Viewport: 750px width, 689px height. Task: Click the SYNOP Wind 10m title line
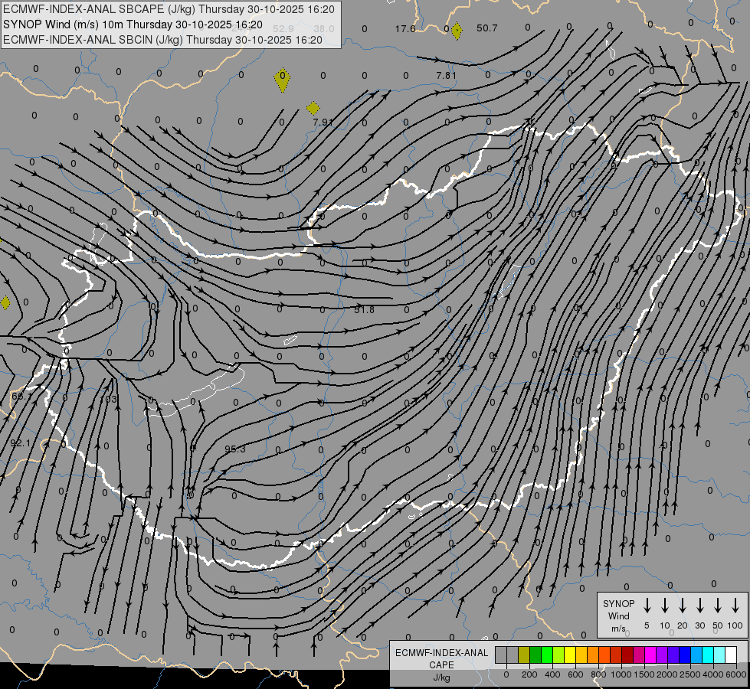pos(133,24)
